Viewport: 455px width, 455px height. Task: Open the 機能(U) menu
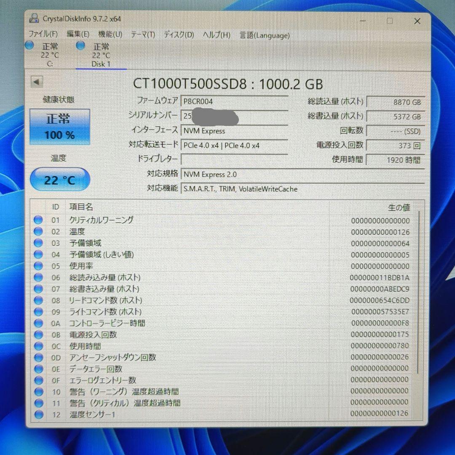coord(109,35)
